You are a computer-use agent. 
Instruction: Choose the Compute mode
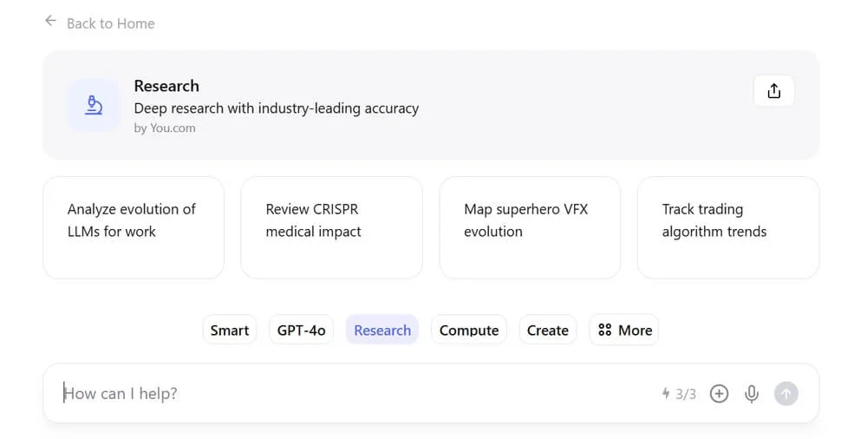pos(469,331)
